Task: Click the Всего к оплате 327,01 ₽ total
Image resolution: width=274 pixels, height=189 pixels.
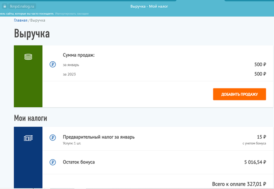Action: click(x=239, y=184)
